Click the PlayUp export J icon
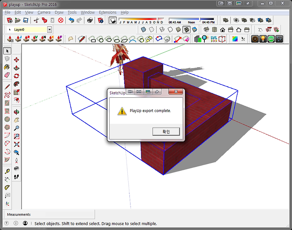The height and width of the screenshot is (230, 292). coord(18,39)
